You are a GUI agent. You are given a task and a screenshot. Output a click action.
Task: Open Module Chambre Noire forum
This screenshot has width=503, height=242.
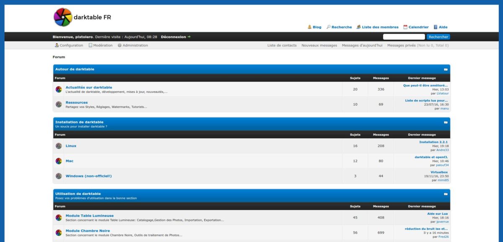point(88,231)
